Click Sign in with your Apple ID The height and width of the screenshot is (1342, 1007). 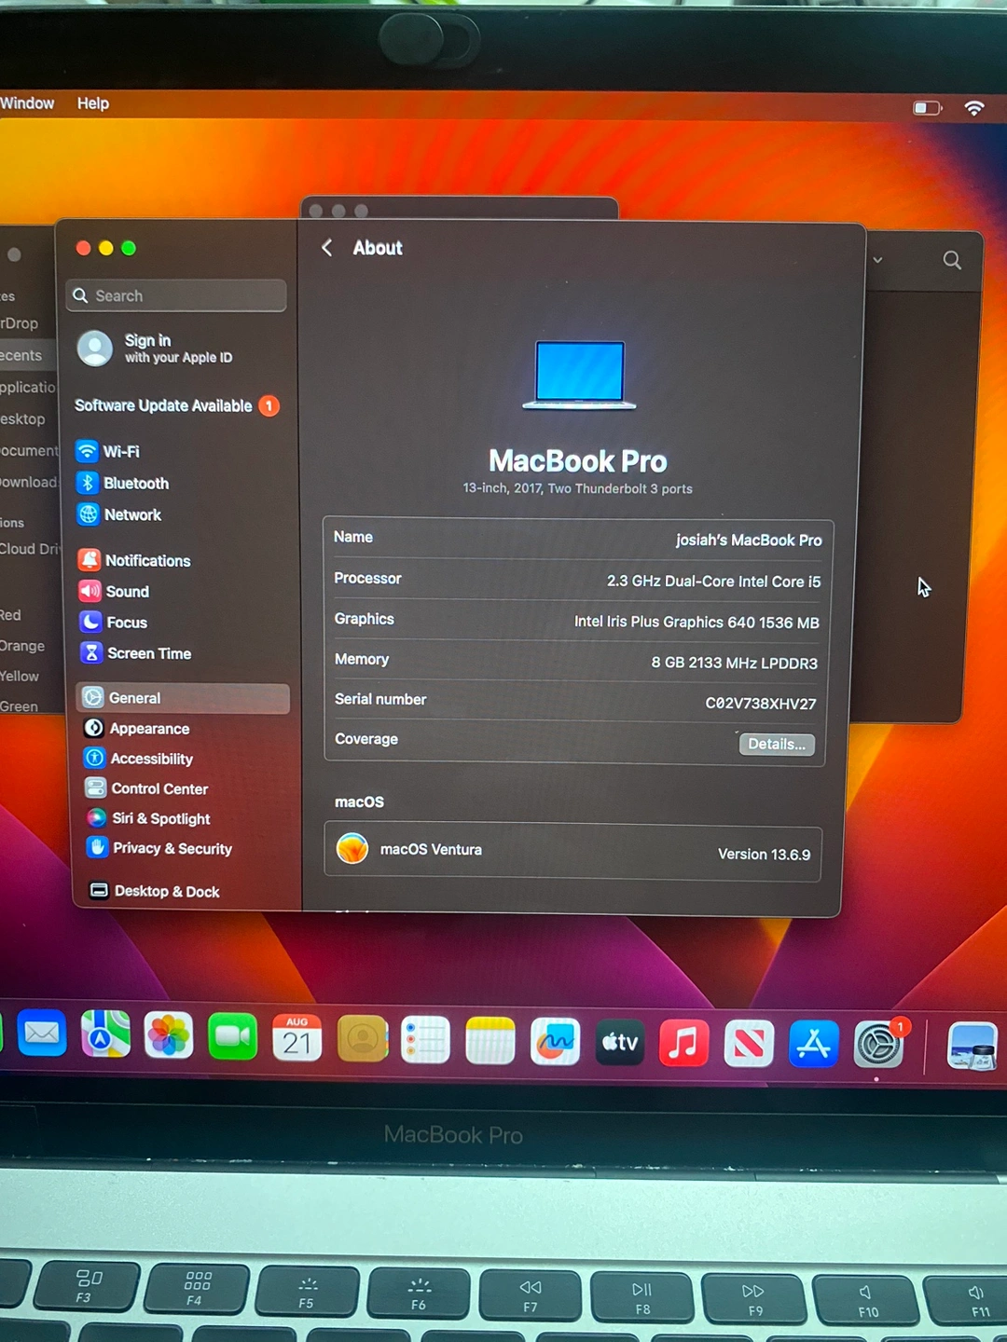tap(177, 349)
